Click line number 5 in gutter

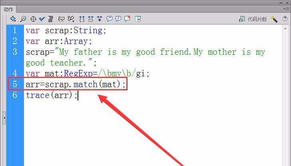pos(15,84)
